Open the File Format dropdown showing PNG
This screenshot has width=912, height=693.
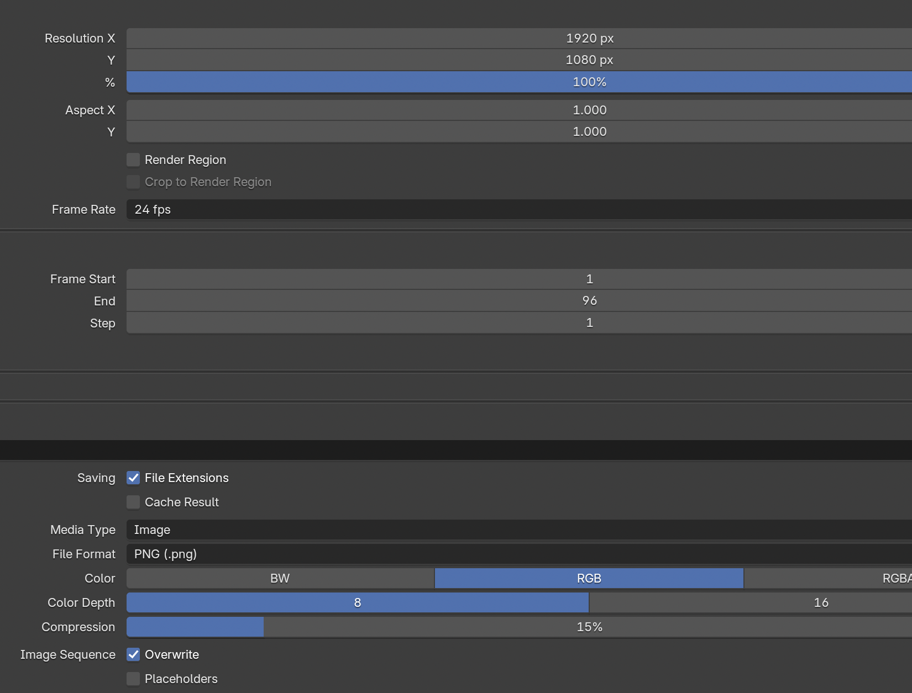(x=519, y=554)
